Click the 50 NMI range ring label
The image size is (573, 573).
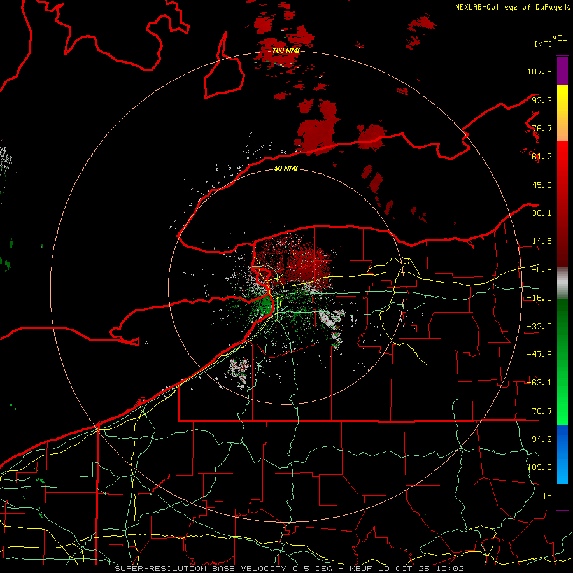coord(286,168)
